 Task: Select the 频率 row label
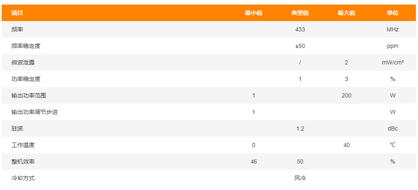coord(17,29)
